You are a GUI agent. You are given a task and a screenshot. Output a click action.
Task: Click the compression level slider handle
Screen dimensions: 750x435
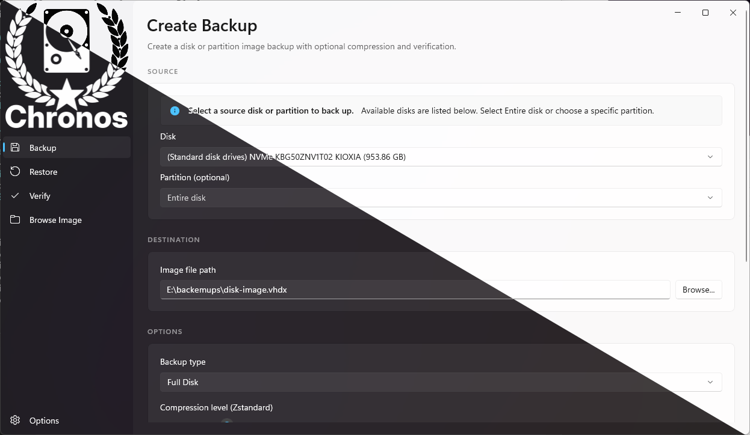tap(228, 424)
